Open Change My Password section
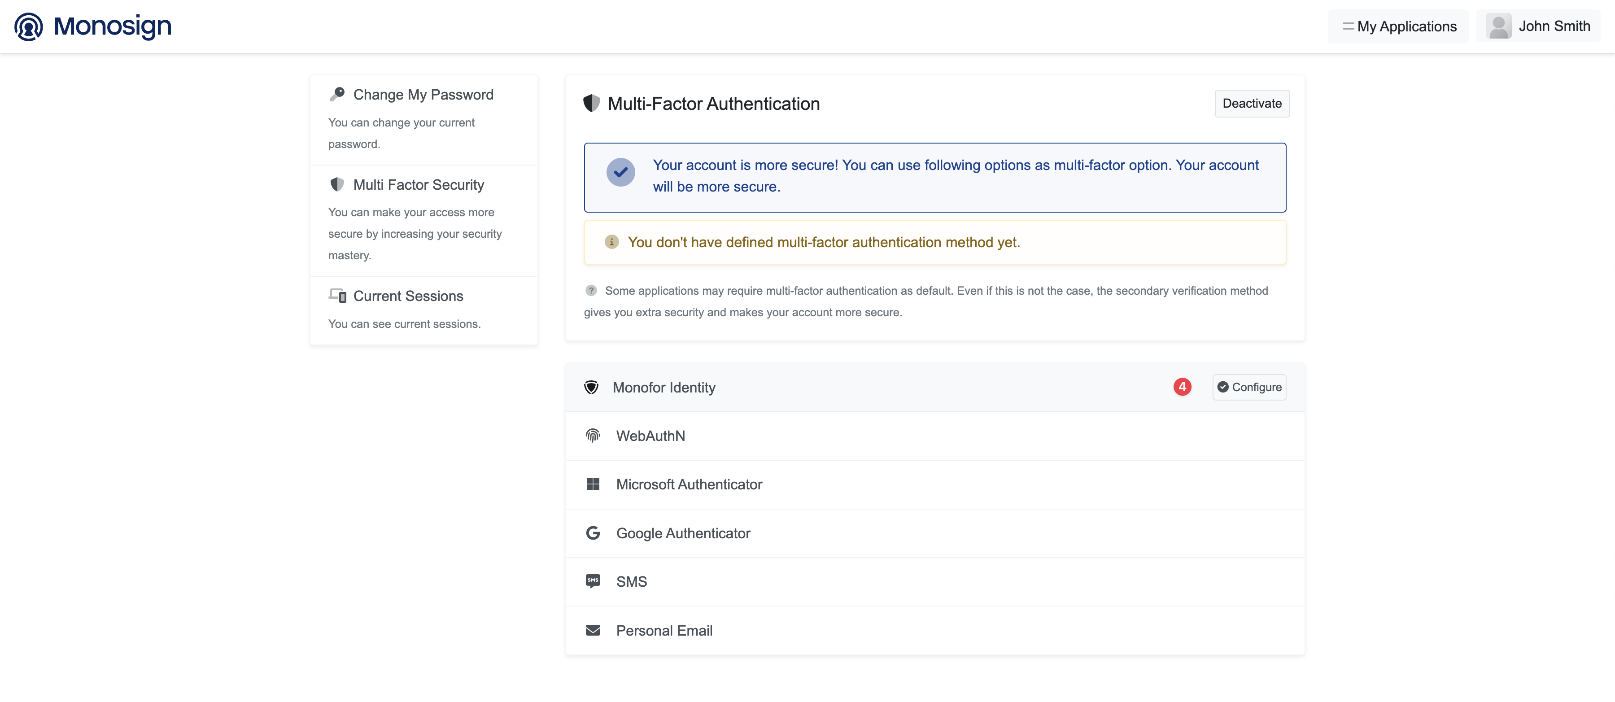This screenshot has height=702, width=1615. (x=423, y=95)
